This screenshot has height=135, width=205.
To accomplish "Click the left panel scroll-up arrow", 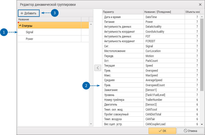I will (x=91, y=24).
